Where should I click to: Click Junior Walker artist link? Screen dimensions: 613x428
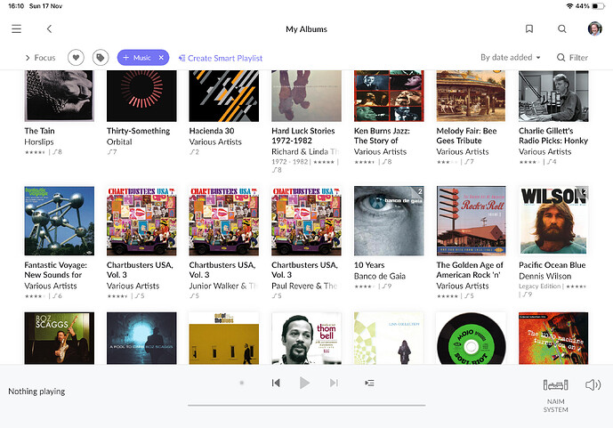coord(222,286)
